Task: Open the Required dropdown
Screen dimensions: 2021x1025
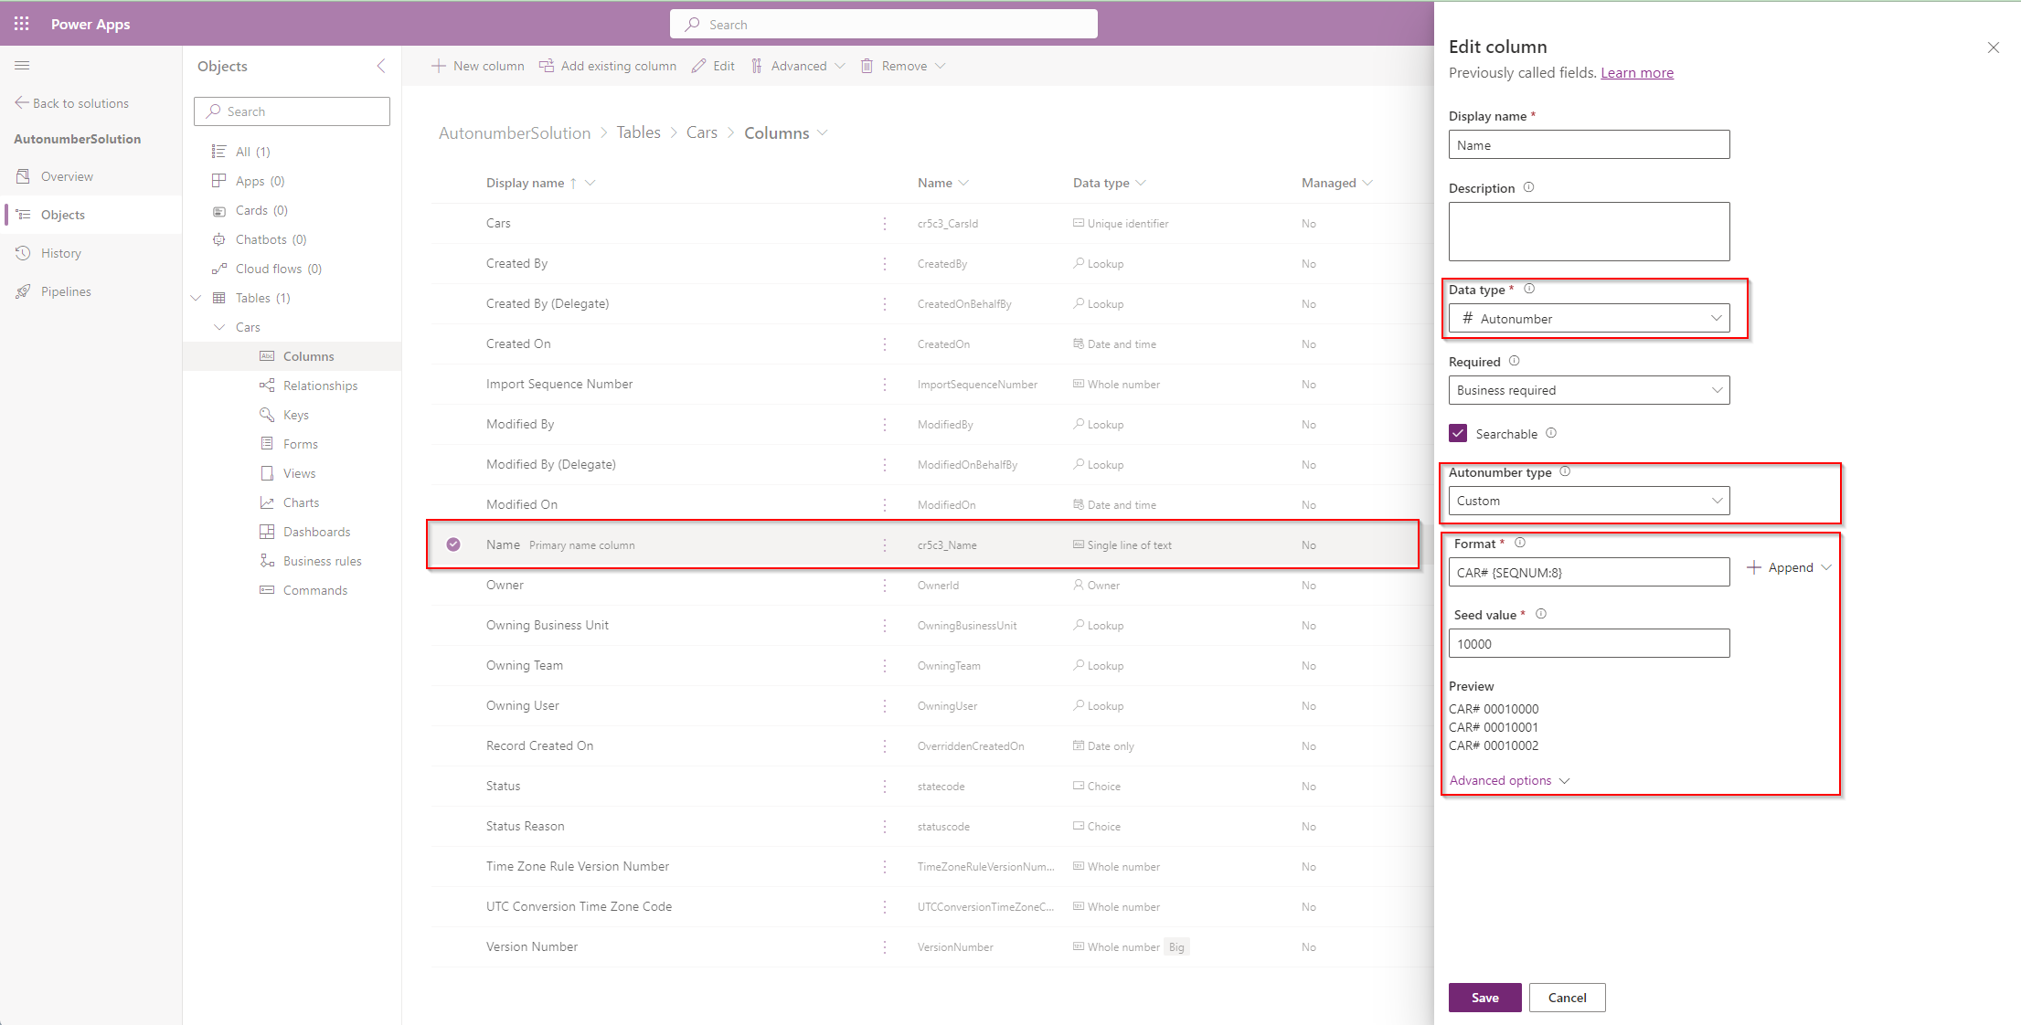Action: coord(1589,390)
